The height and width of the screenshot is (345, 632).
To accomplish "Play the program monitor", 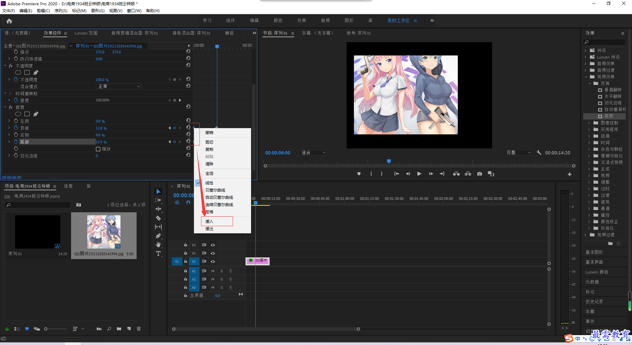I will click(x=419, y=174).
